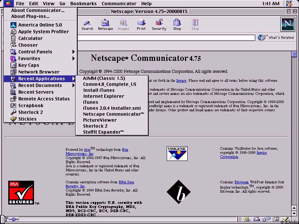This screenshot has width=299, height=224.
Task: Choose About Plug-ins... from Apple menu
Action: 40,16
